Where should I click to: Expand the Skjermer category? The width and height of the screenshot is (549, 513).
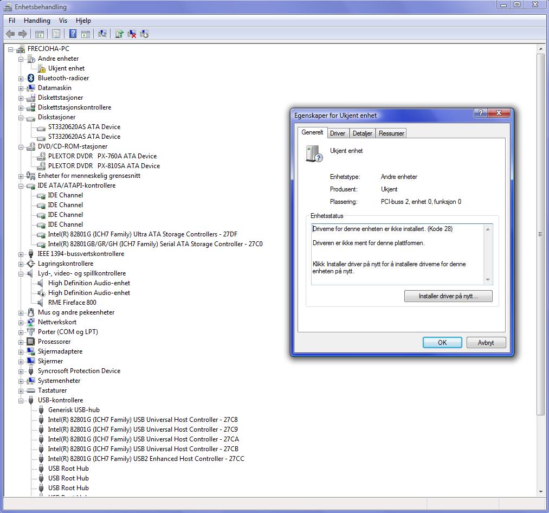[21, 362]
